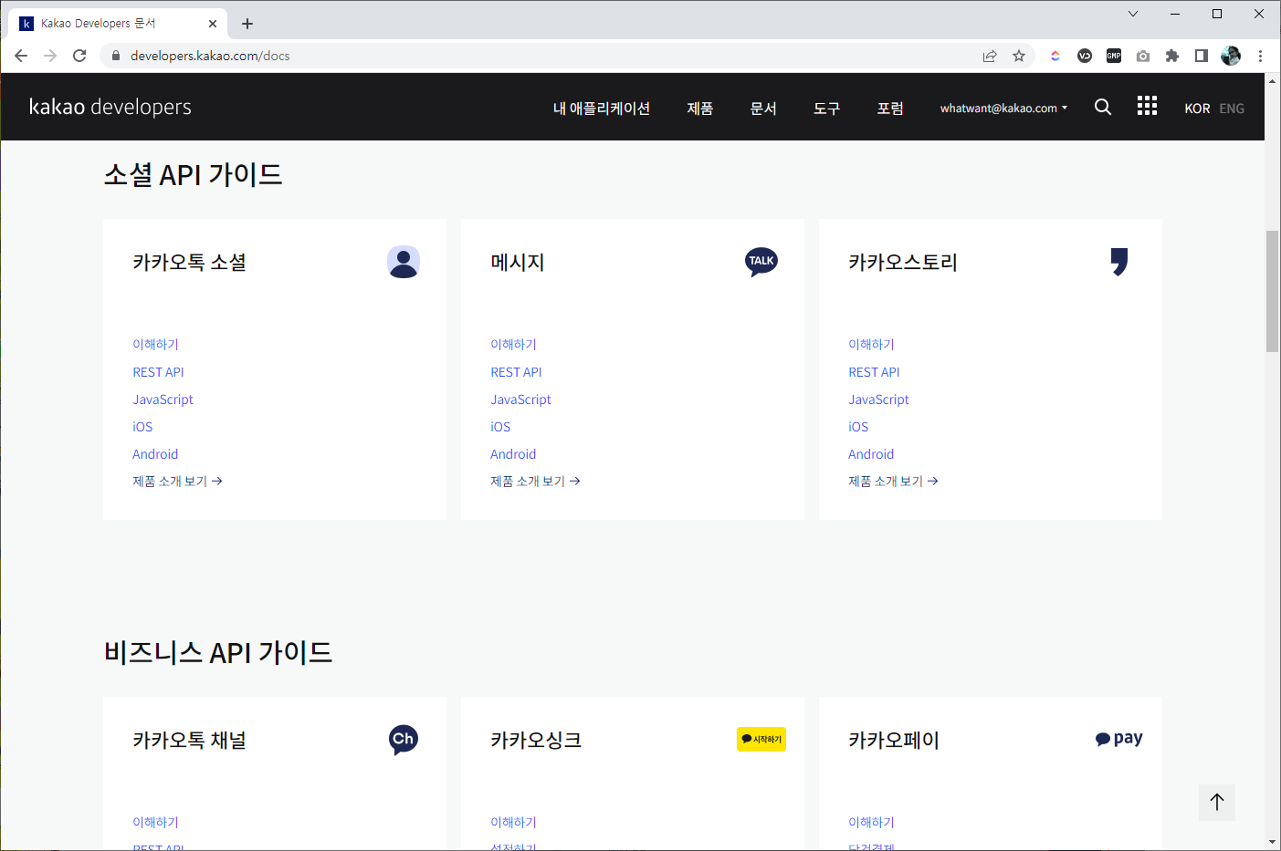Expand the whatwant@kakao.com account dropdown
The height and width of the screenshot is (851, 1281).
coord(1003,108)
